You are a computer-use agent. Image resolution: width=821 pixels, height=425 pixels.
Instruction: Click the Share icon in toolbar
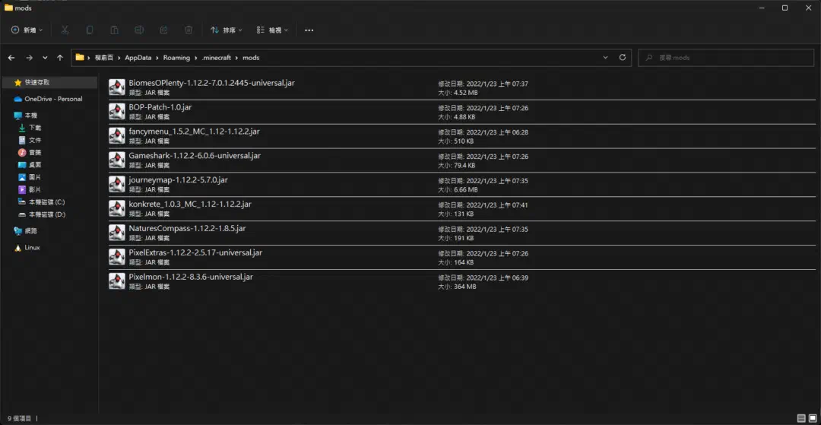163,30
